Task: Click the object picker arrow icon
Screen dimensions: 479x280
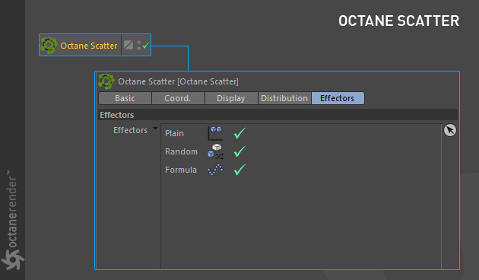Action: pyautogui.click(x=449, y=130)
